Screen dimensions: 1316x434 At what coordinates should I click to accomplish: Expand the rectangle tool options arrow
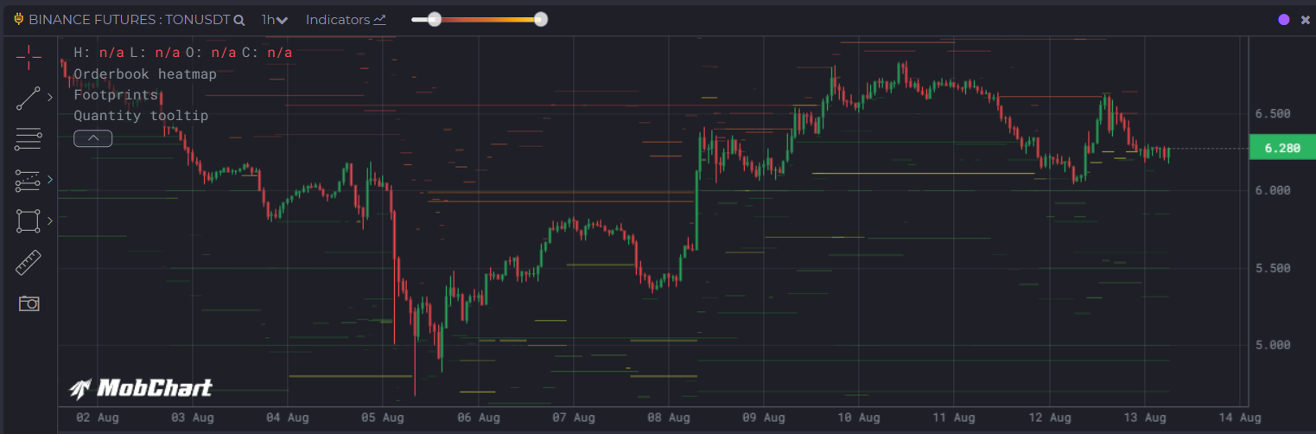click(50, 221)
